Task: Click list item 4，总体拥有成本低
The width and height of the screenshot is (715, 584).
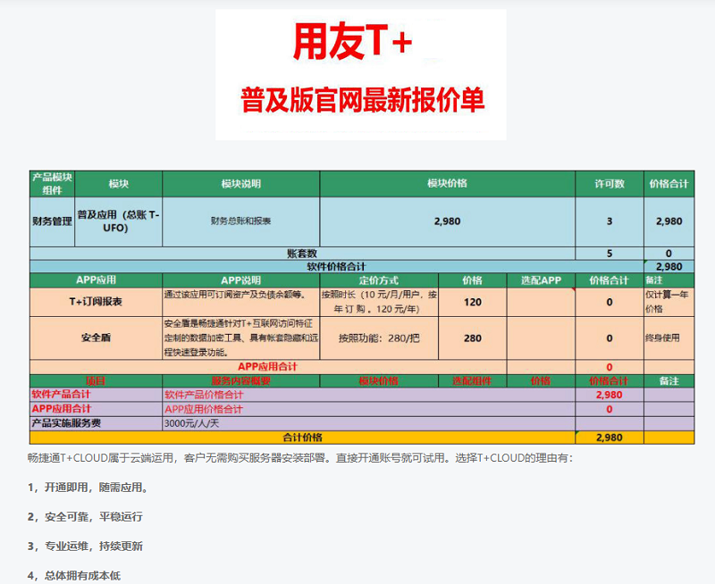Action: pyautogui.click(x=74, y=575)
